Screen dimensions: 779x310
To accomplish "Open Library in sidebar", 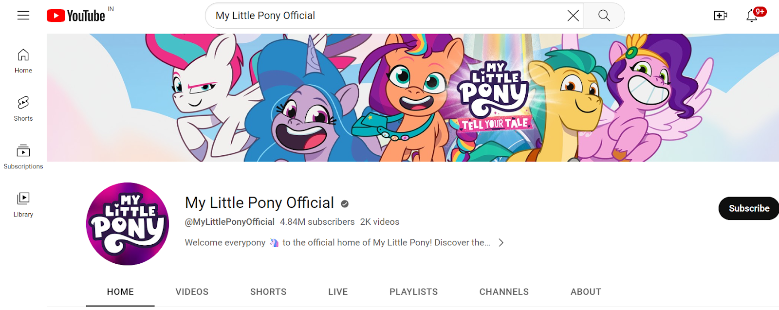I will click(x=23, y=205).
